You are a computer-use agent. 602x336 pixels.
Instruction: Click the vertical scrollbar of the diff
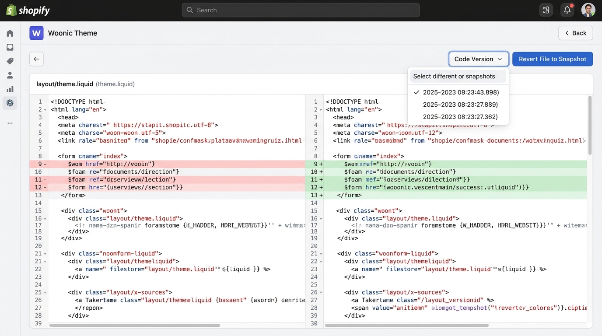(590, 125)
